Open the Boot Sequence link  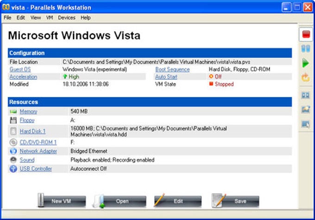point(173,70)
